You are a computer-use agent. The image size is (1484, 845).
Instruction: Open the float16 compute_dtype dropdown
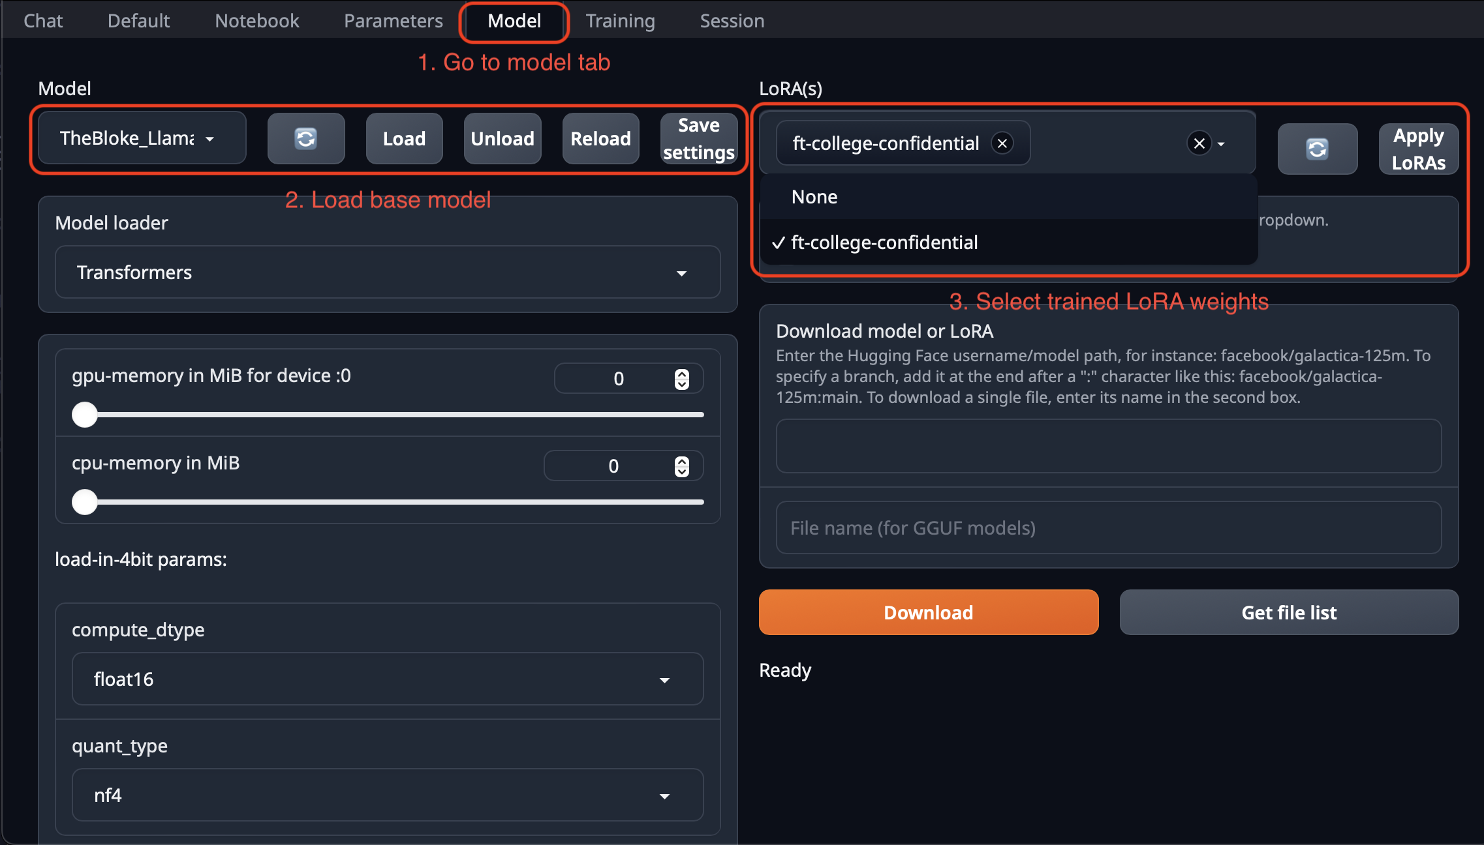[x=387, y=679]
